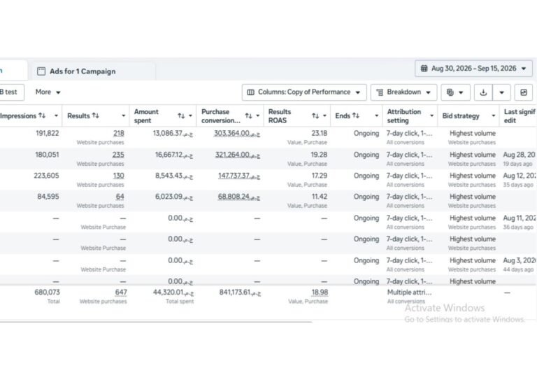Select total impressions 680,073

pyautogui.click(x=47, y=293)
